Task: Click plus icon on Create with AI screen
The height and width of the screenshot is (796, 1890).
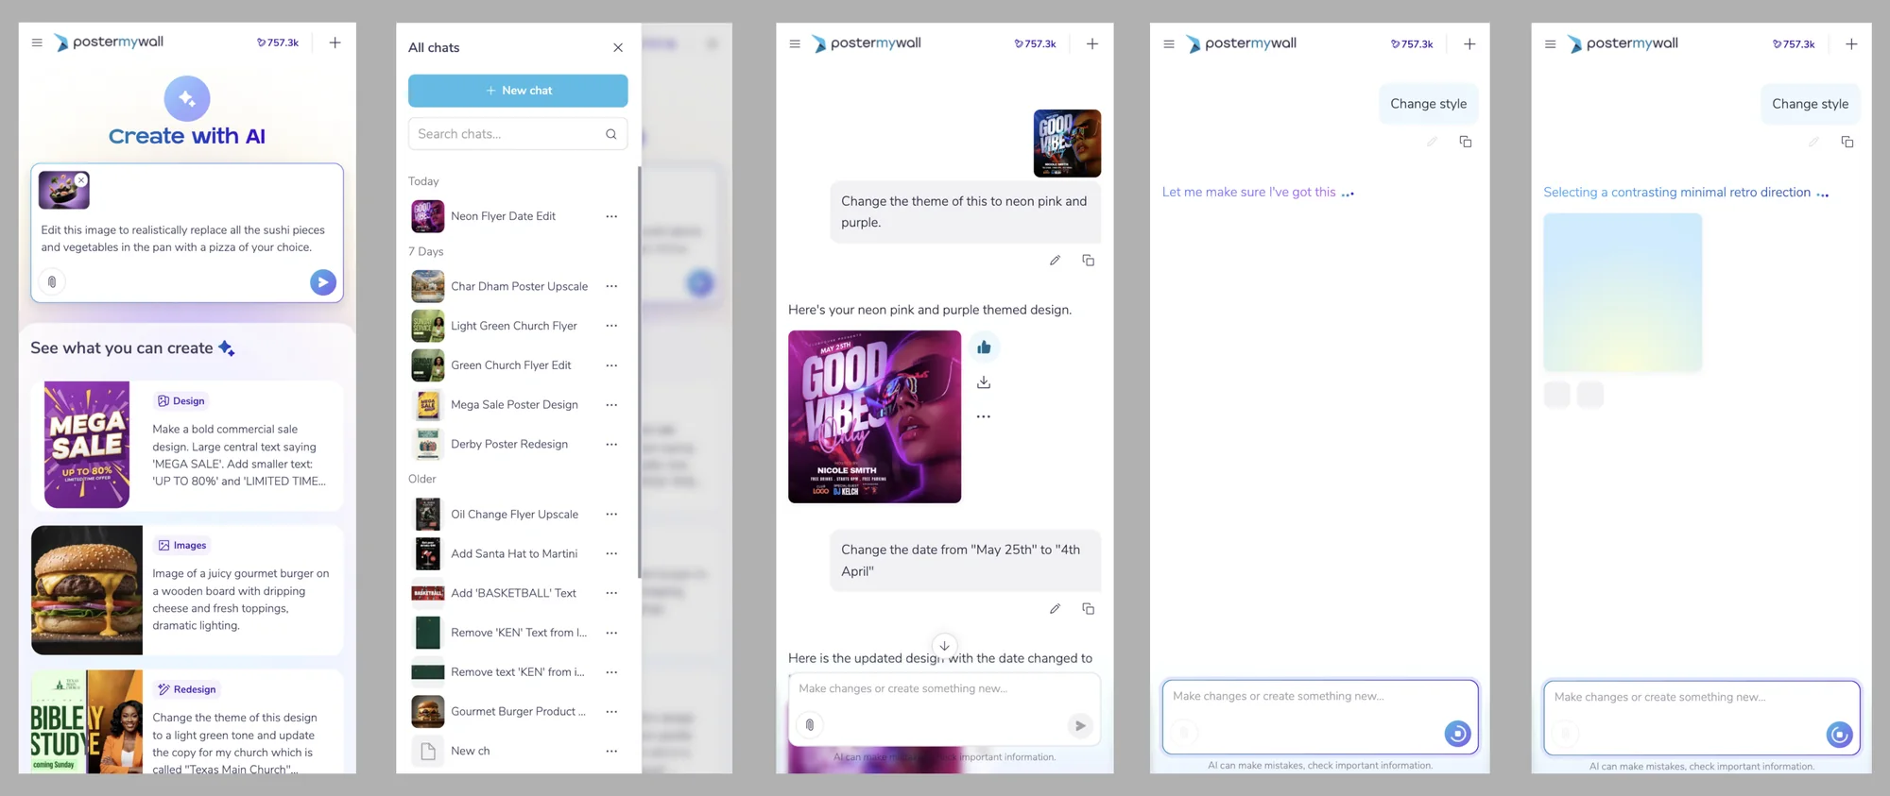Action: coord(335,42)
